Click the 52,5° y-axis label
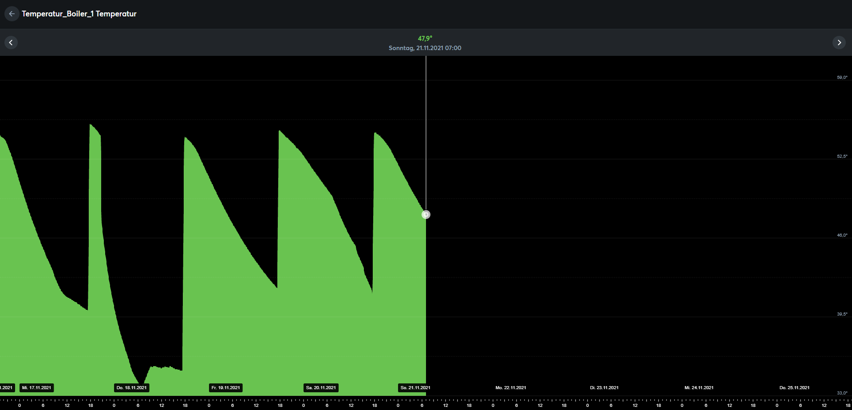 [x=842, y=156]
